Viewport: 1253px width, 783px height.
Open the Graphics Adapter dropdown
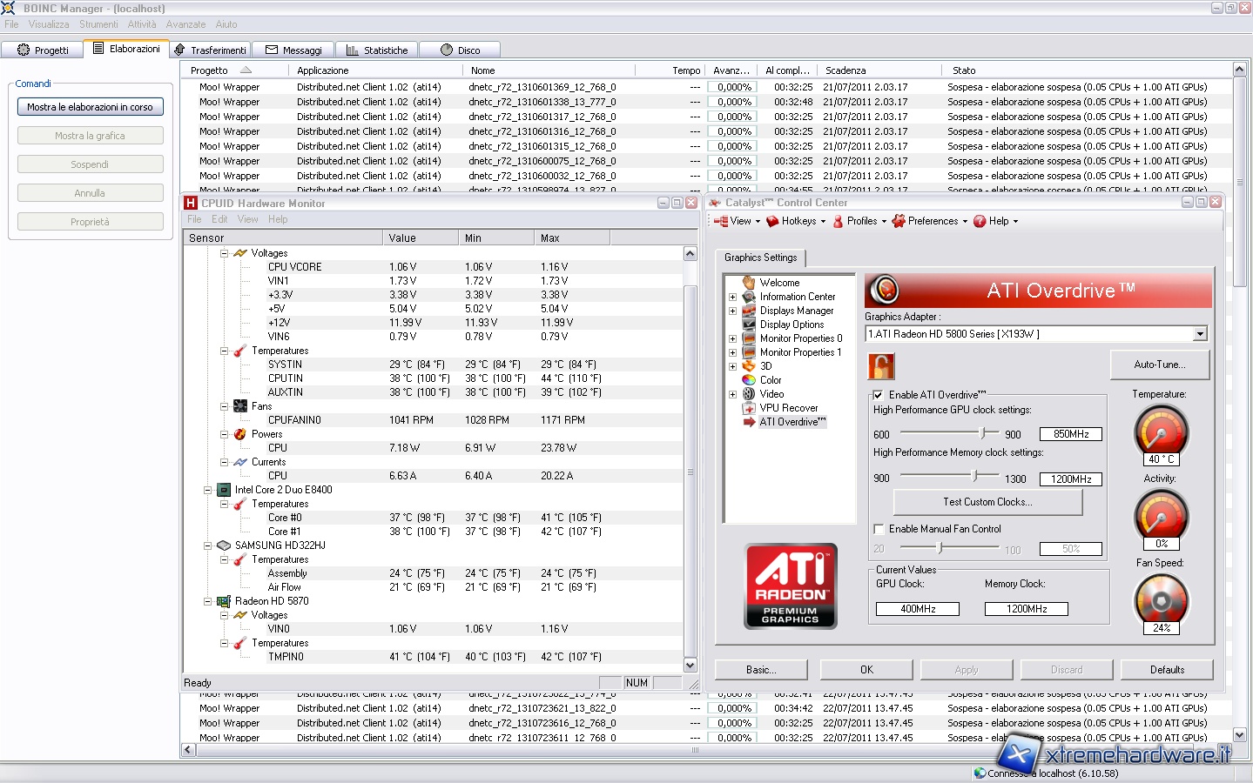1200,334
